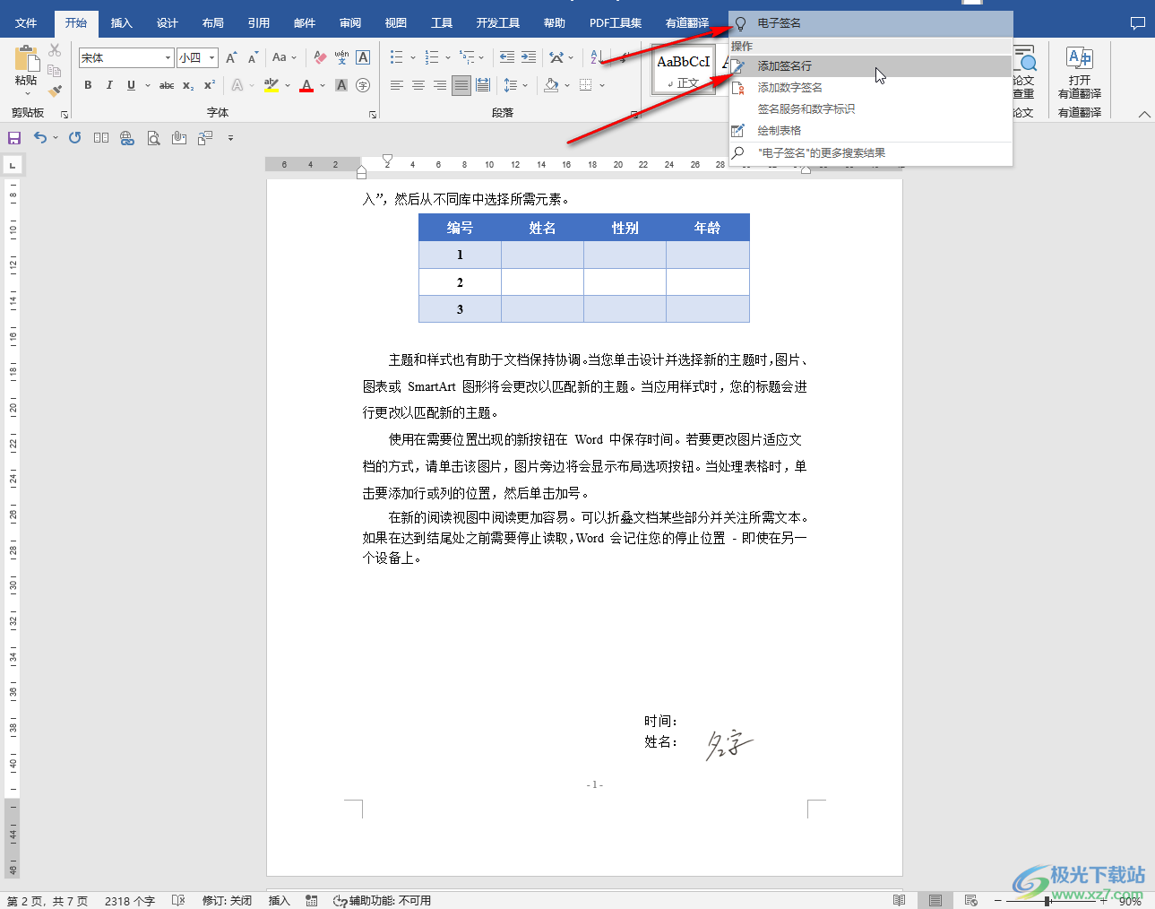
Task: Decrease paragraph indent
Action: 507,57
